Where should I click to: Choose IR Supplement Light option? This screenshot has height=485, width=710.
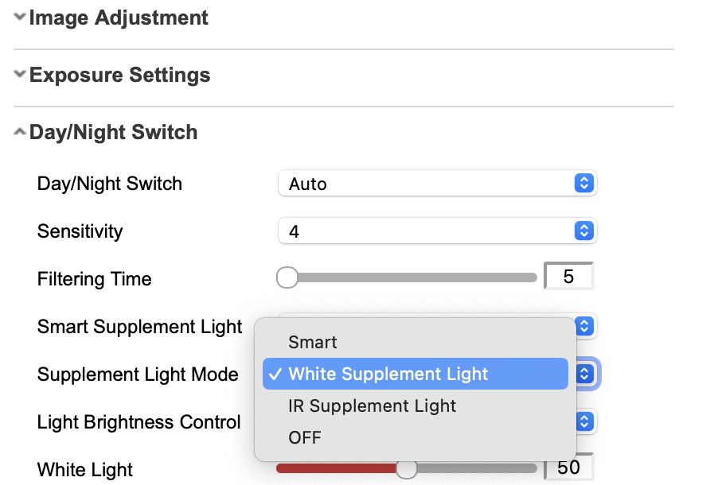pos(371,405)
